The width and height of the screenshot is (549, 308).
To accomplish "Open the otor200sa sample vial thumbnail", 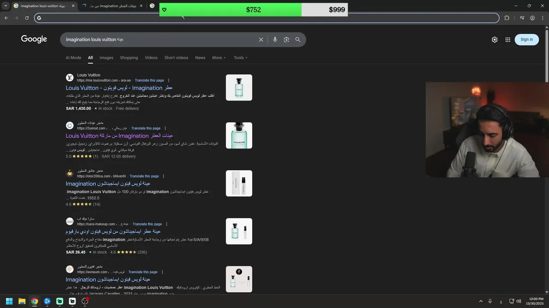I will pyautogui.click(x=239, y=184).
